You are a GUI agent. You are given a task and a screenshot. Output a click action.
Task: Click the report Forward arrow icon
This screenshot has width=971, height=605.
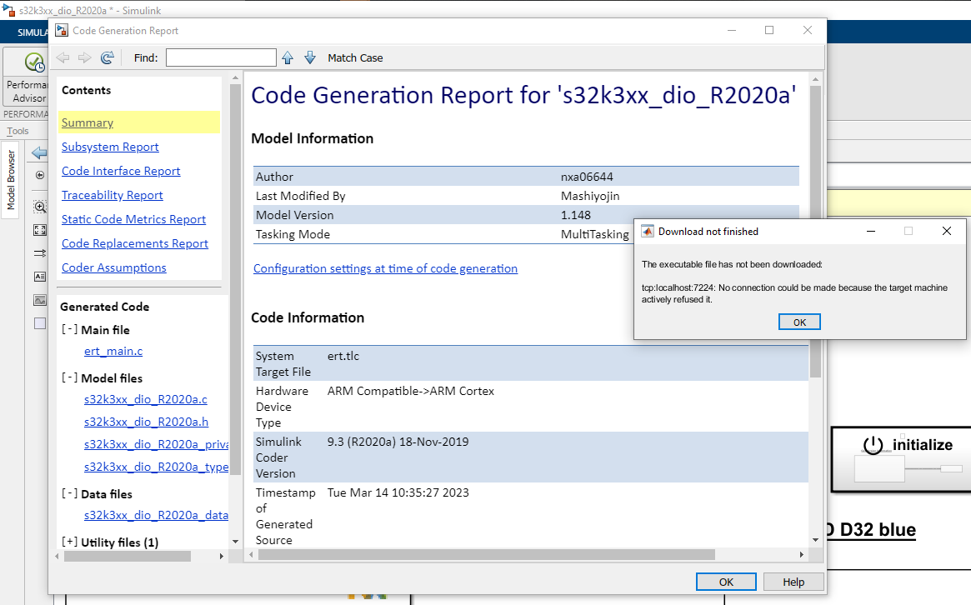click(x=84, y=57)
